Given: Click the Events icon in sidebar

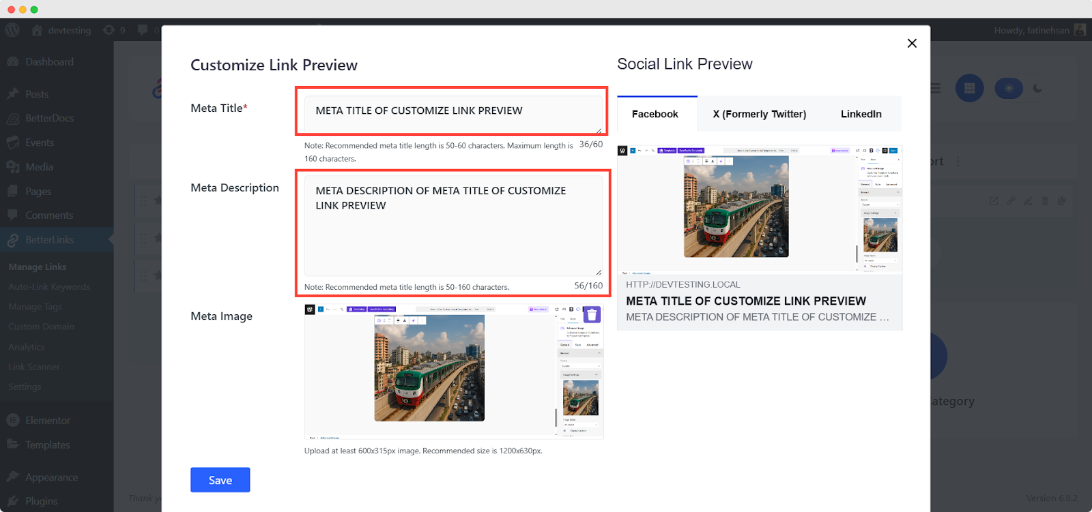Looking at the screenshot, I should point(13,142).
